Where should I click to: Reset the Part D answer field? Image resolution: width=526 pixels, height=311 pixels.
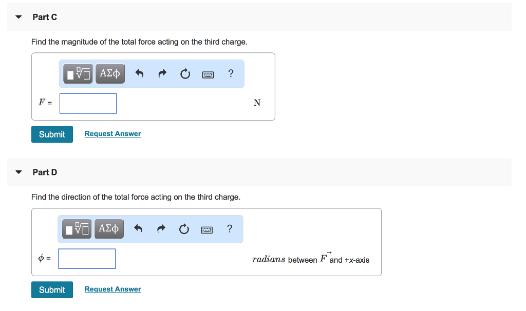(x=184, y=229)
